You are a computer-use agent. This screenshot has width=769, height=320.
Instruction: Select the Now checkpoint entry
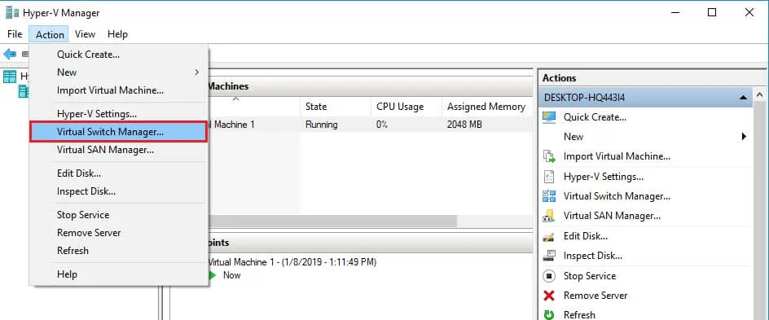pyautogui.click(x=231, y=275)
